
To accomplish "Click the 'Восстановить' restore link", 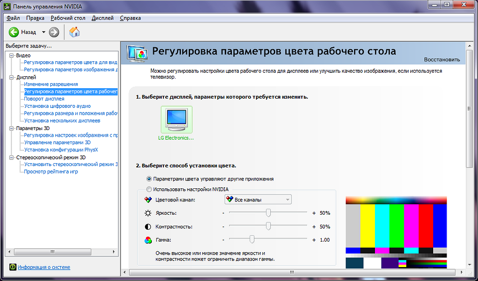I will 442,60.
